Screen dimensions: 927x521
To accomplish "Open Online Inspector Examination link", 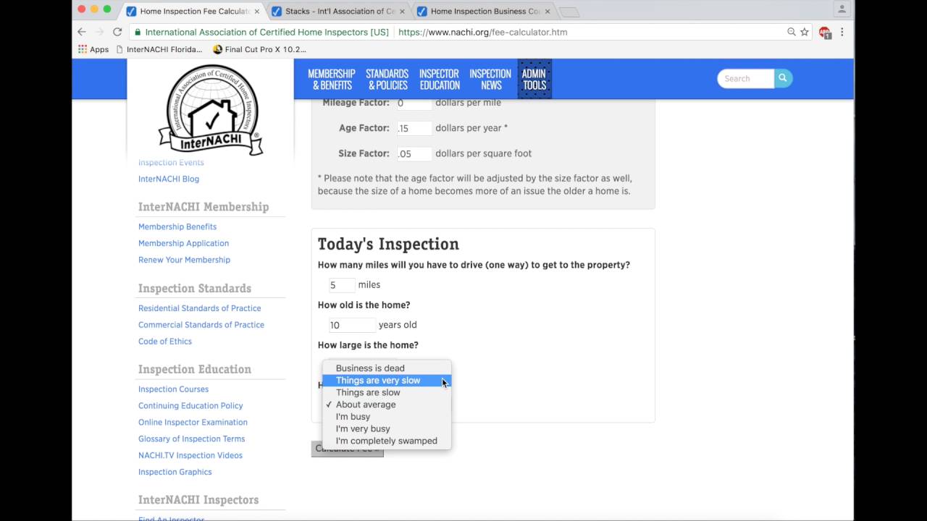I will (x=193, y=423).
